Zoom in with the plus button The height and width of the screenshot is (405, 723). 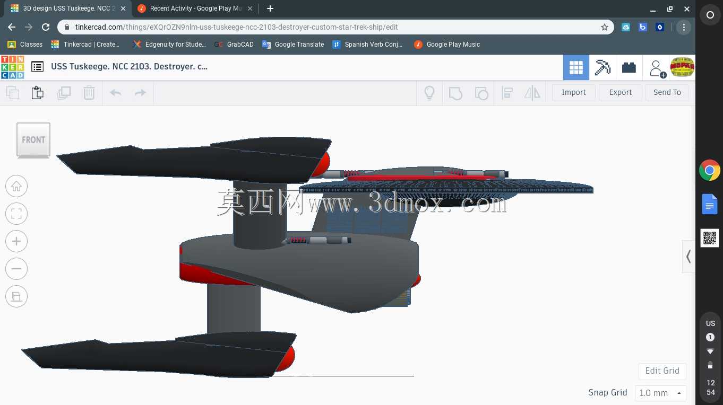(16, 241)
